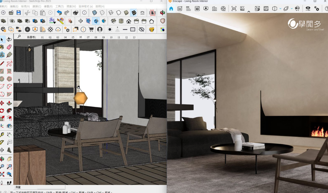The image size is (328, 193).
Task: Open Enscape BIM info icon
Action: click(189, 9)
